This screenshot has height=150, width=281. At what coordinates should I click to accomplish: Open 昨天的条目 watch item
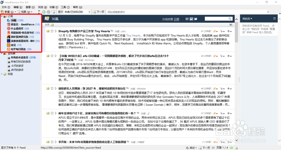click(x=15, y=70)
